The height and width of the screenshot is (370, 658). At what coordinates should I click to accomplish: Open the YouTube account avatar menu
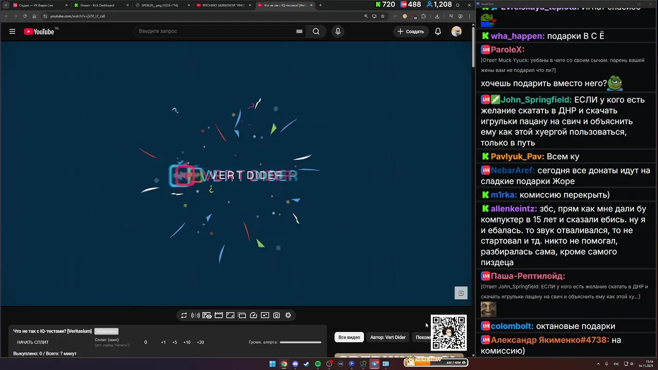[x=456, y=31]
